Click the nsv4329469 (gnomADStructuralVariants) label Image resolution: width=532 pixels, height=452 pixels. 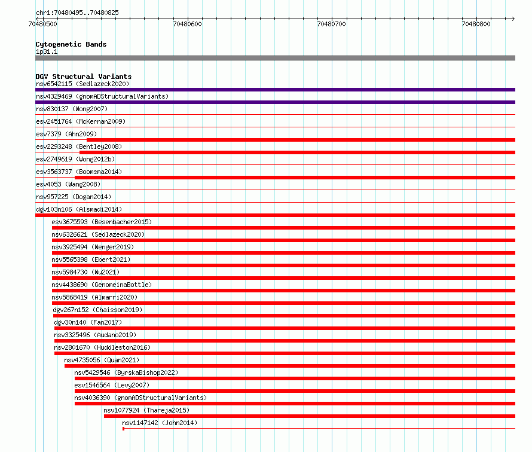pyautogui.click(x=102, y=96)
